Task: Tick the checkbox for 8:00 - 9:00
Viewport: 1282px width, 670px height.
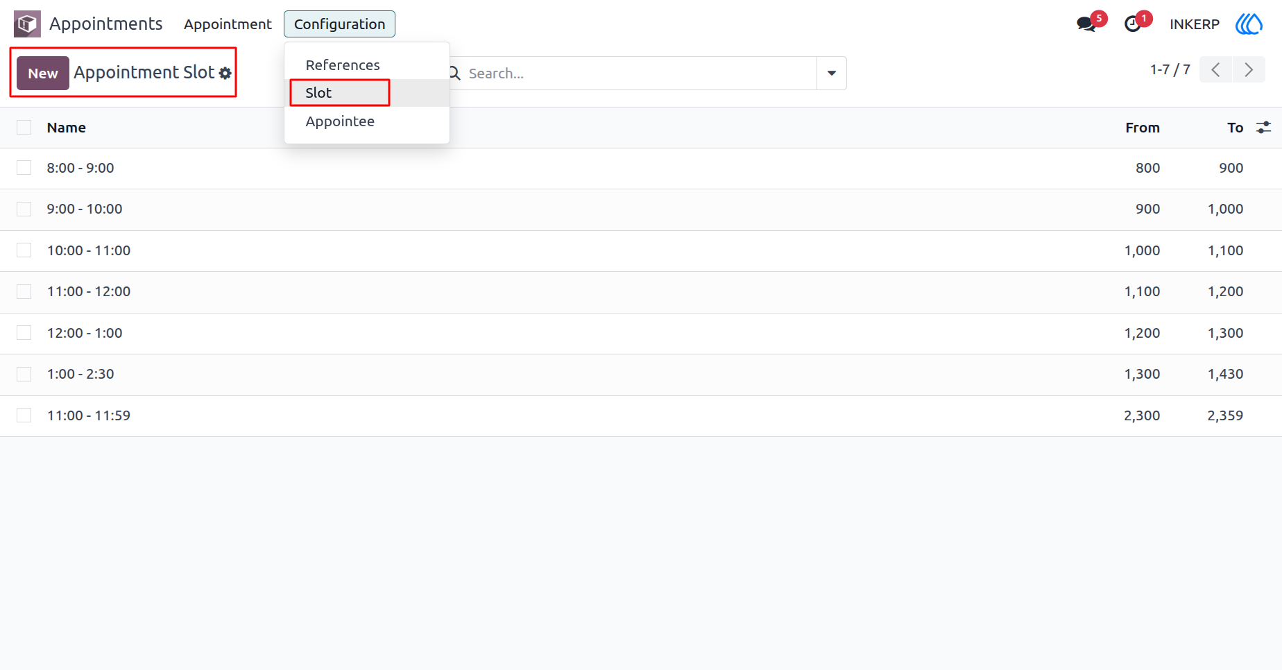Action: tap(24, 168)
